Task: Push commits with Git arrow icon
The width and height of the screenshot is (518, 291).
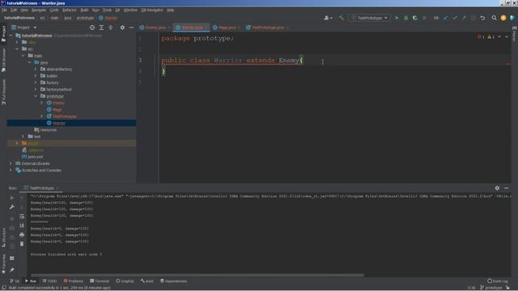Action: coord(464,18)
